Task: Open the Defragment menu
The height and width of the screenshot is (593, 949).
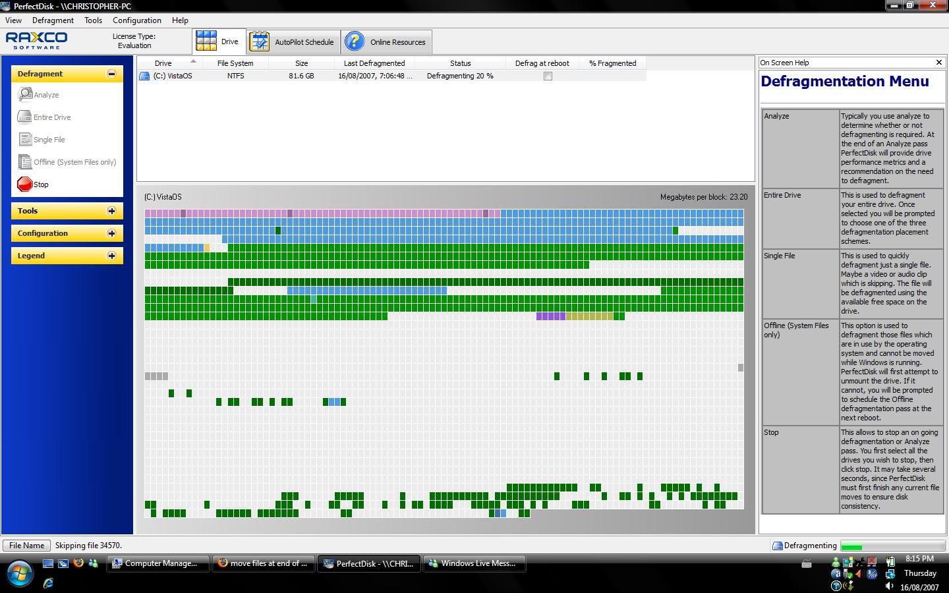Action: [x=53, y=20]
